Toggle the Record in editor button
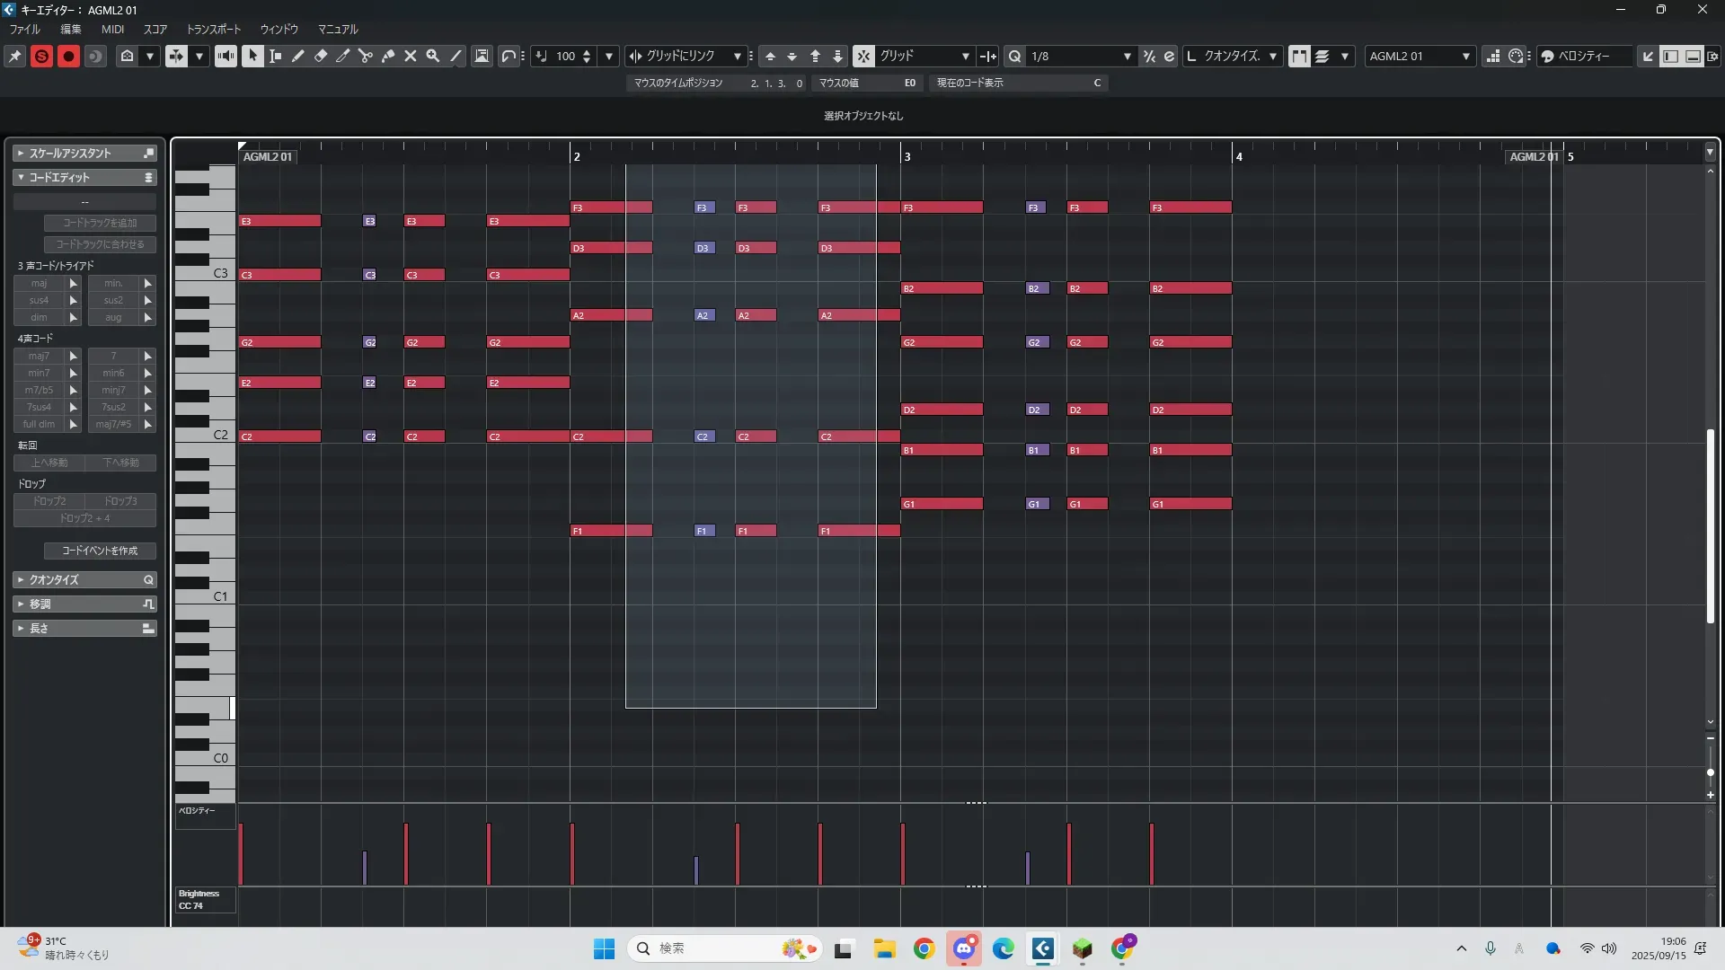Image resolution: width=1725 pixels, height=970 pixels. tap(68, 56)
